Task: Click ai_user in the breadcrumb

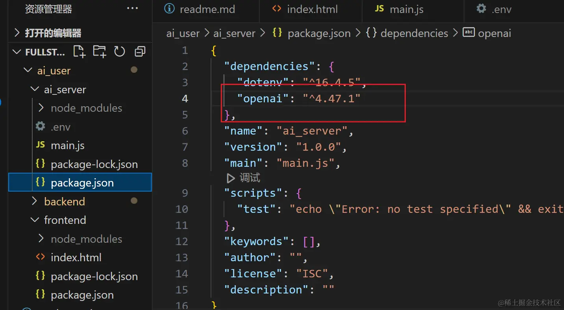Action: (183, 33)
